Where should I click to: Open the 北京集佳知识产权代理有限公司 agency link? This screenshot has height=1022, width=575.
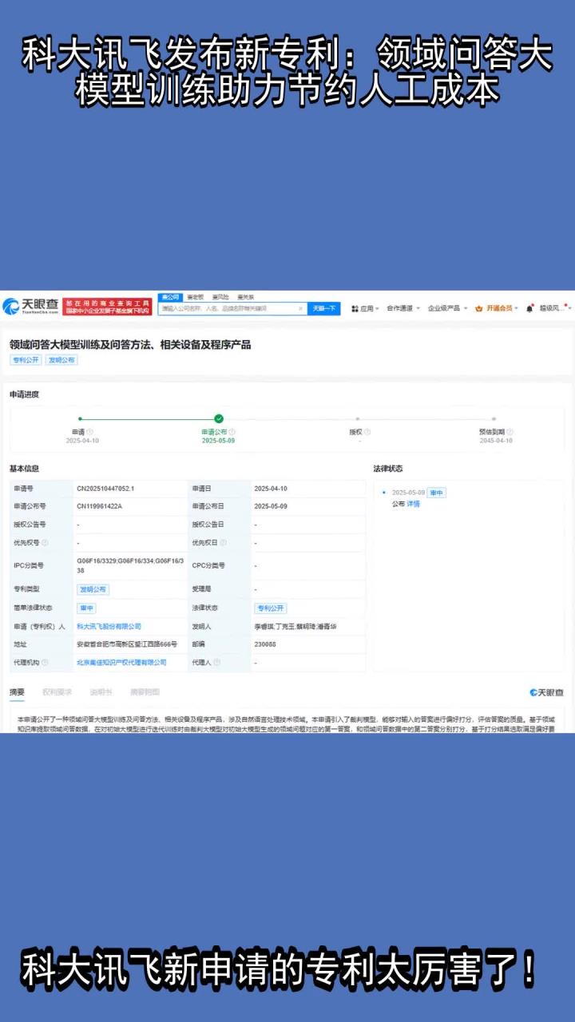click(x=121, y=663)
